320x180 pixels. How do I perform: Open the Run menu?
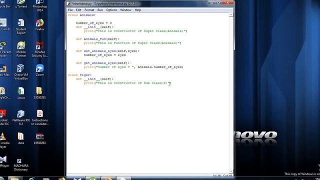100,10
